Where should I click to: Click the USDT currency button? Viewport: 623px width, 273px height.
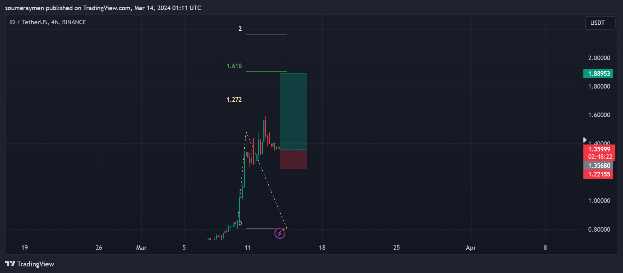click(x=600, y=23)
